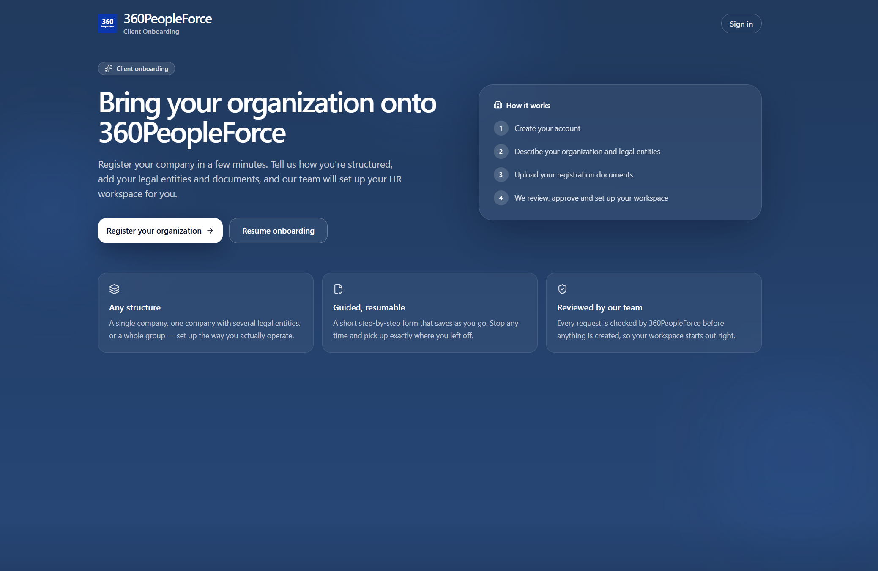
Task: Click the paragraph starting Register your company
Action: point(250,179)
